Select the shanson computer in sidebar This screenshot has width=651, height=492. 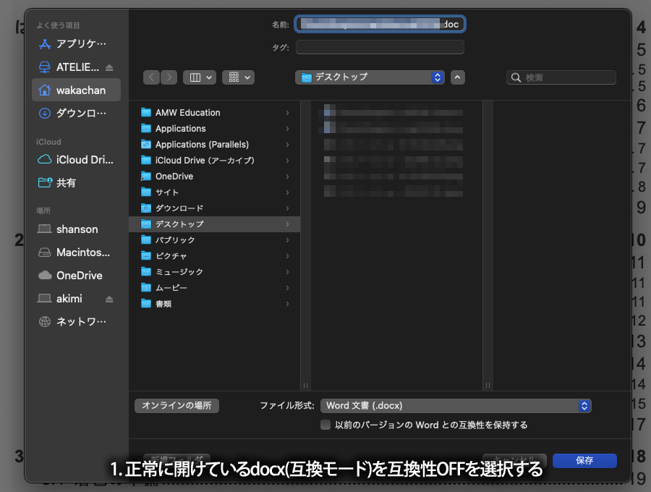[x=75, y=229]
